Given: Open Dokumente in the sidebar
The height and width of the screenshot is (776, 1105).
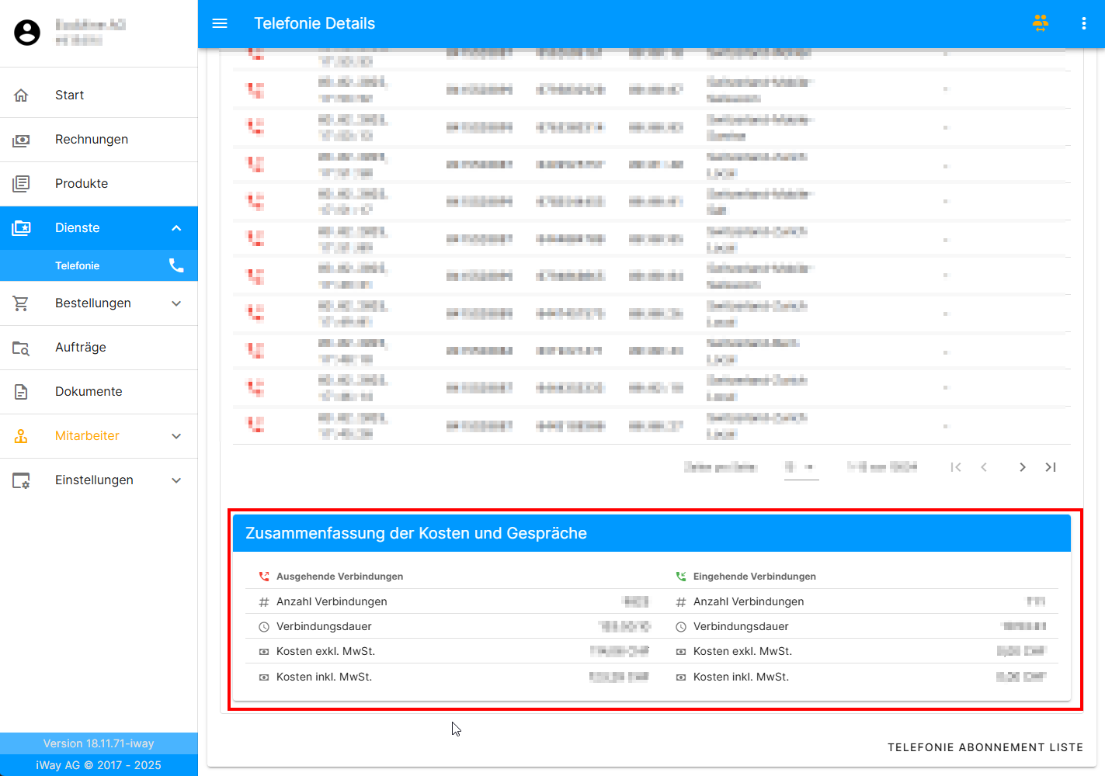Looking at the screenshot, I should click(99, 392).
